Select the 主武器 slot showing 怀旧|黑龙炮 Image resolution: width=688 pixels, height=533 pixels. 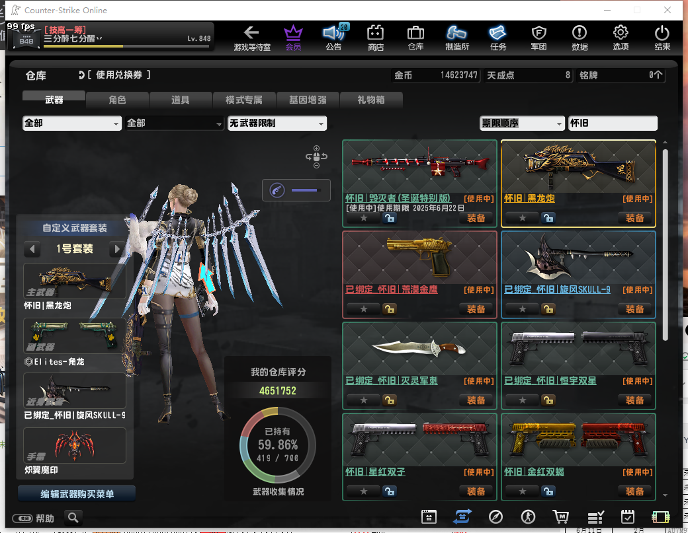[x=75, y=281]
